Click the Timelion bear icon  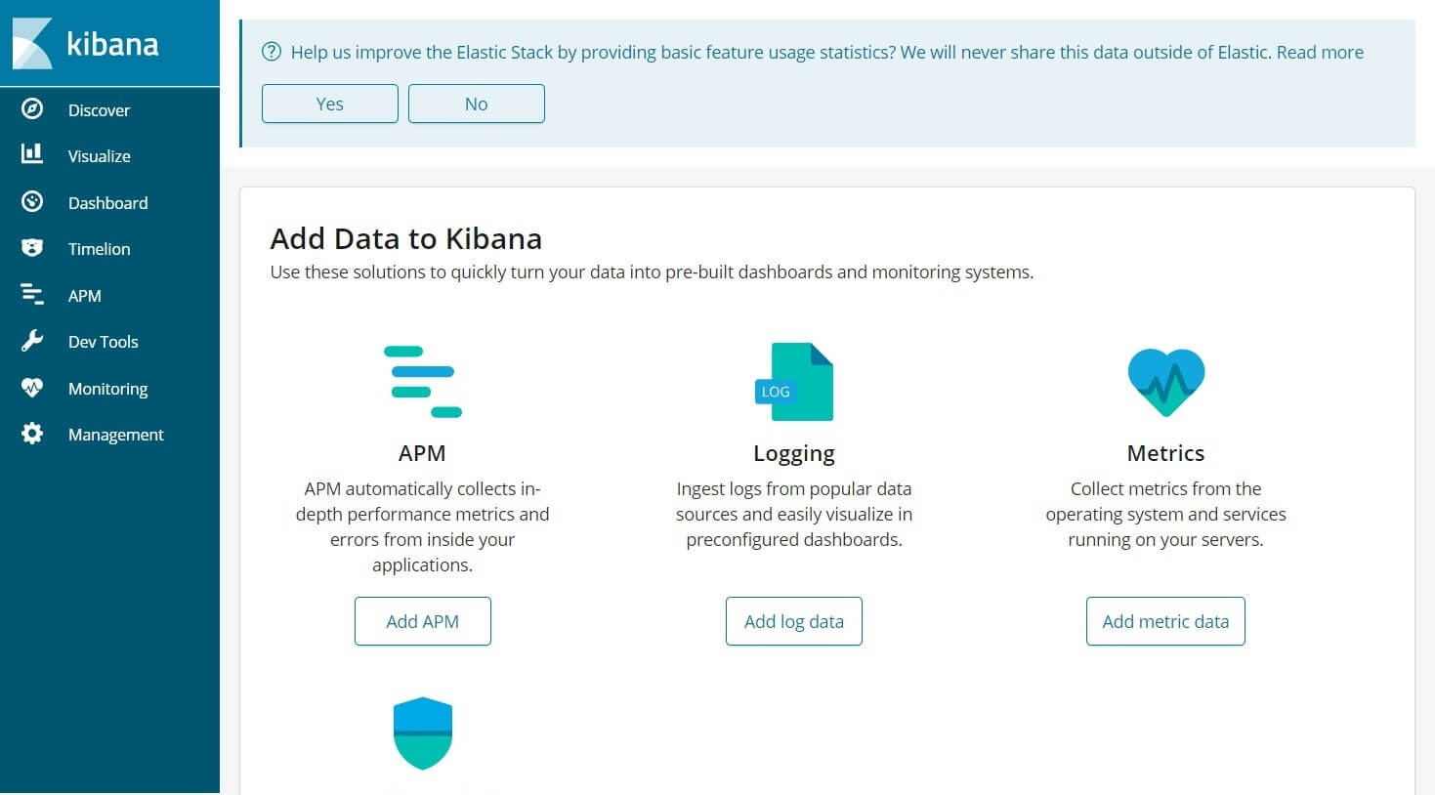click(32, 248)
